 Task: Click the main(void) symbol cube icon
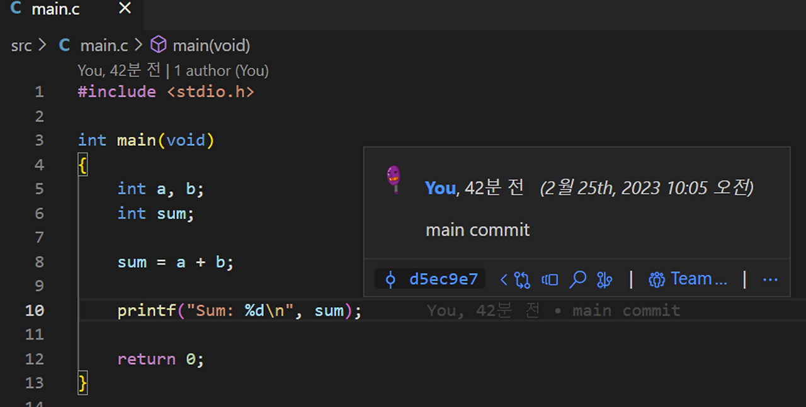tap(159, 45)
